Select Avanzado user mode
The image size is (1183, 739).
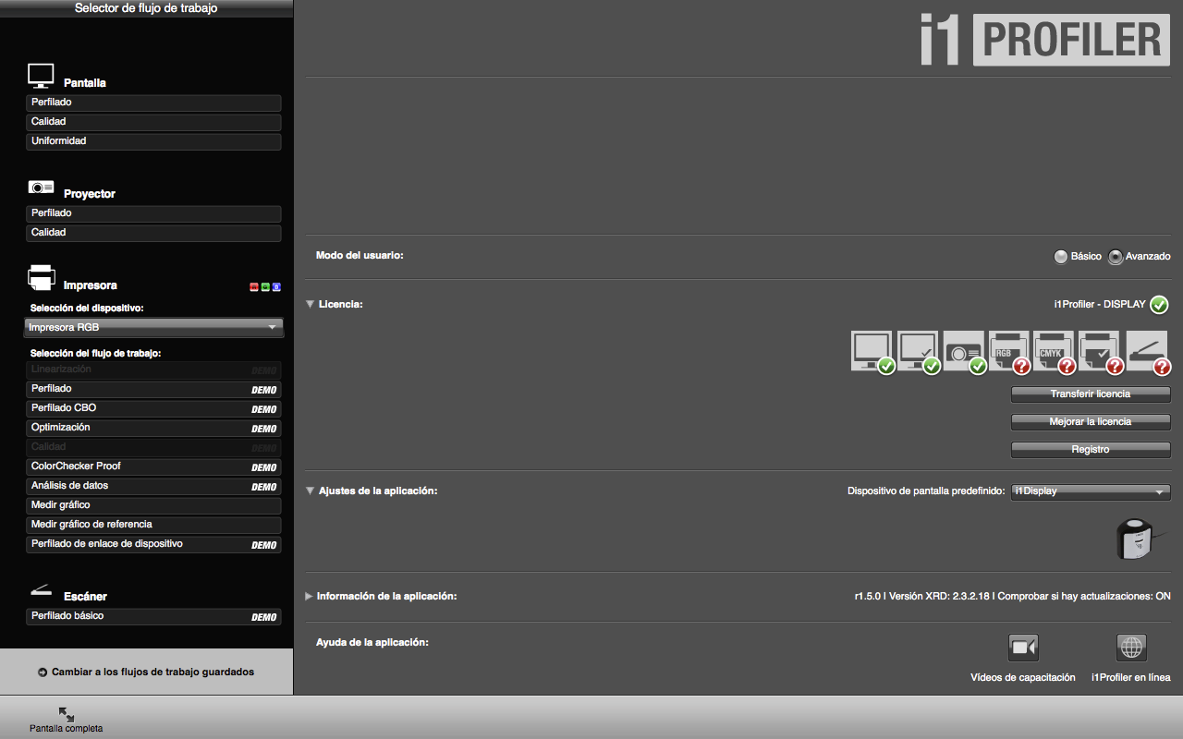pyautogui.click(x=1116, y=257)
